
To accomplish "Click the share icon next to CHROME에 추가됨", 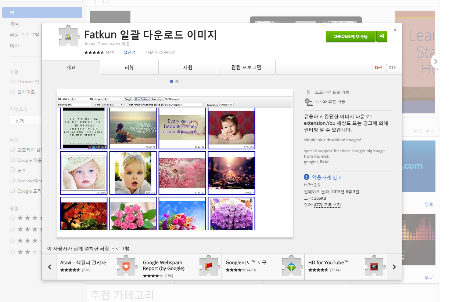I will pos(382,36).
